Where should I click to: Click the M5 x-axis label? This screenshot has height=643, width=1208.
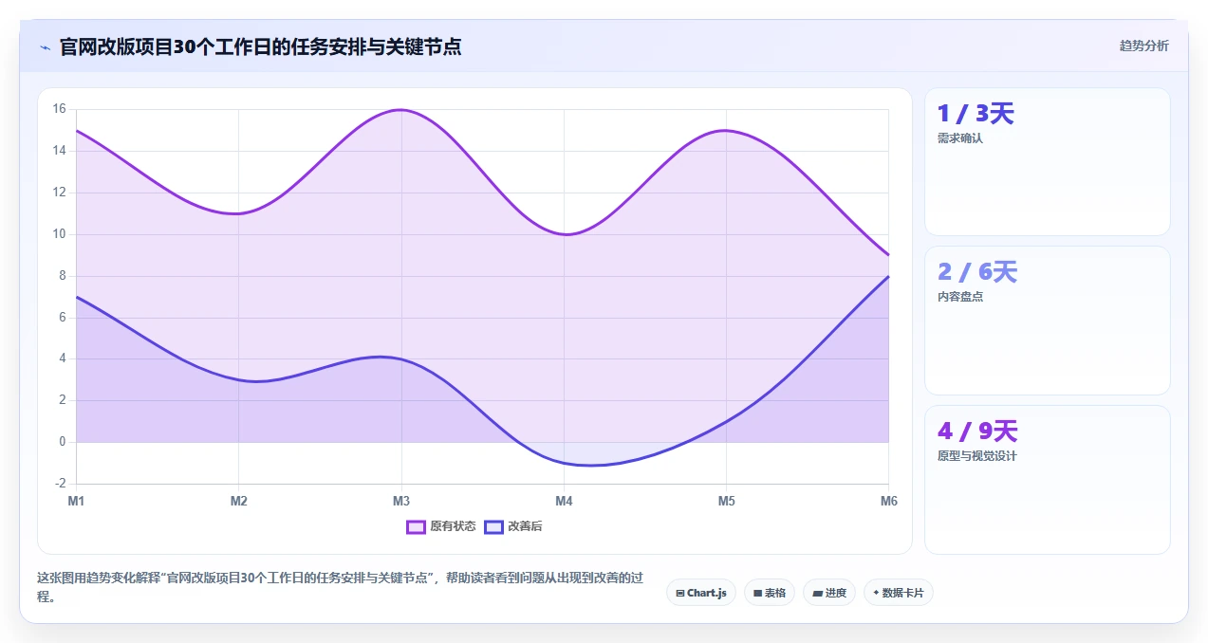coord(726,501)
